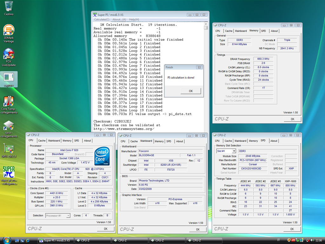Click the Core Speed value 4401.6 MHz
The width and height of the screenshot is (325, 244).
56,193
